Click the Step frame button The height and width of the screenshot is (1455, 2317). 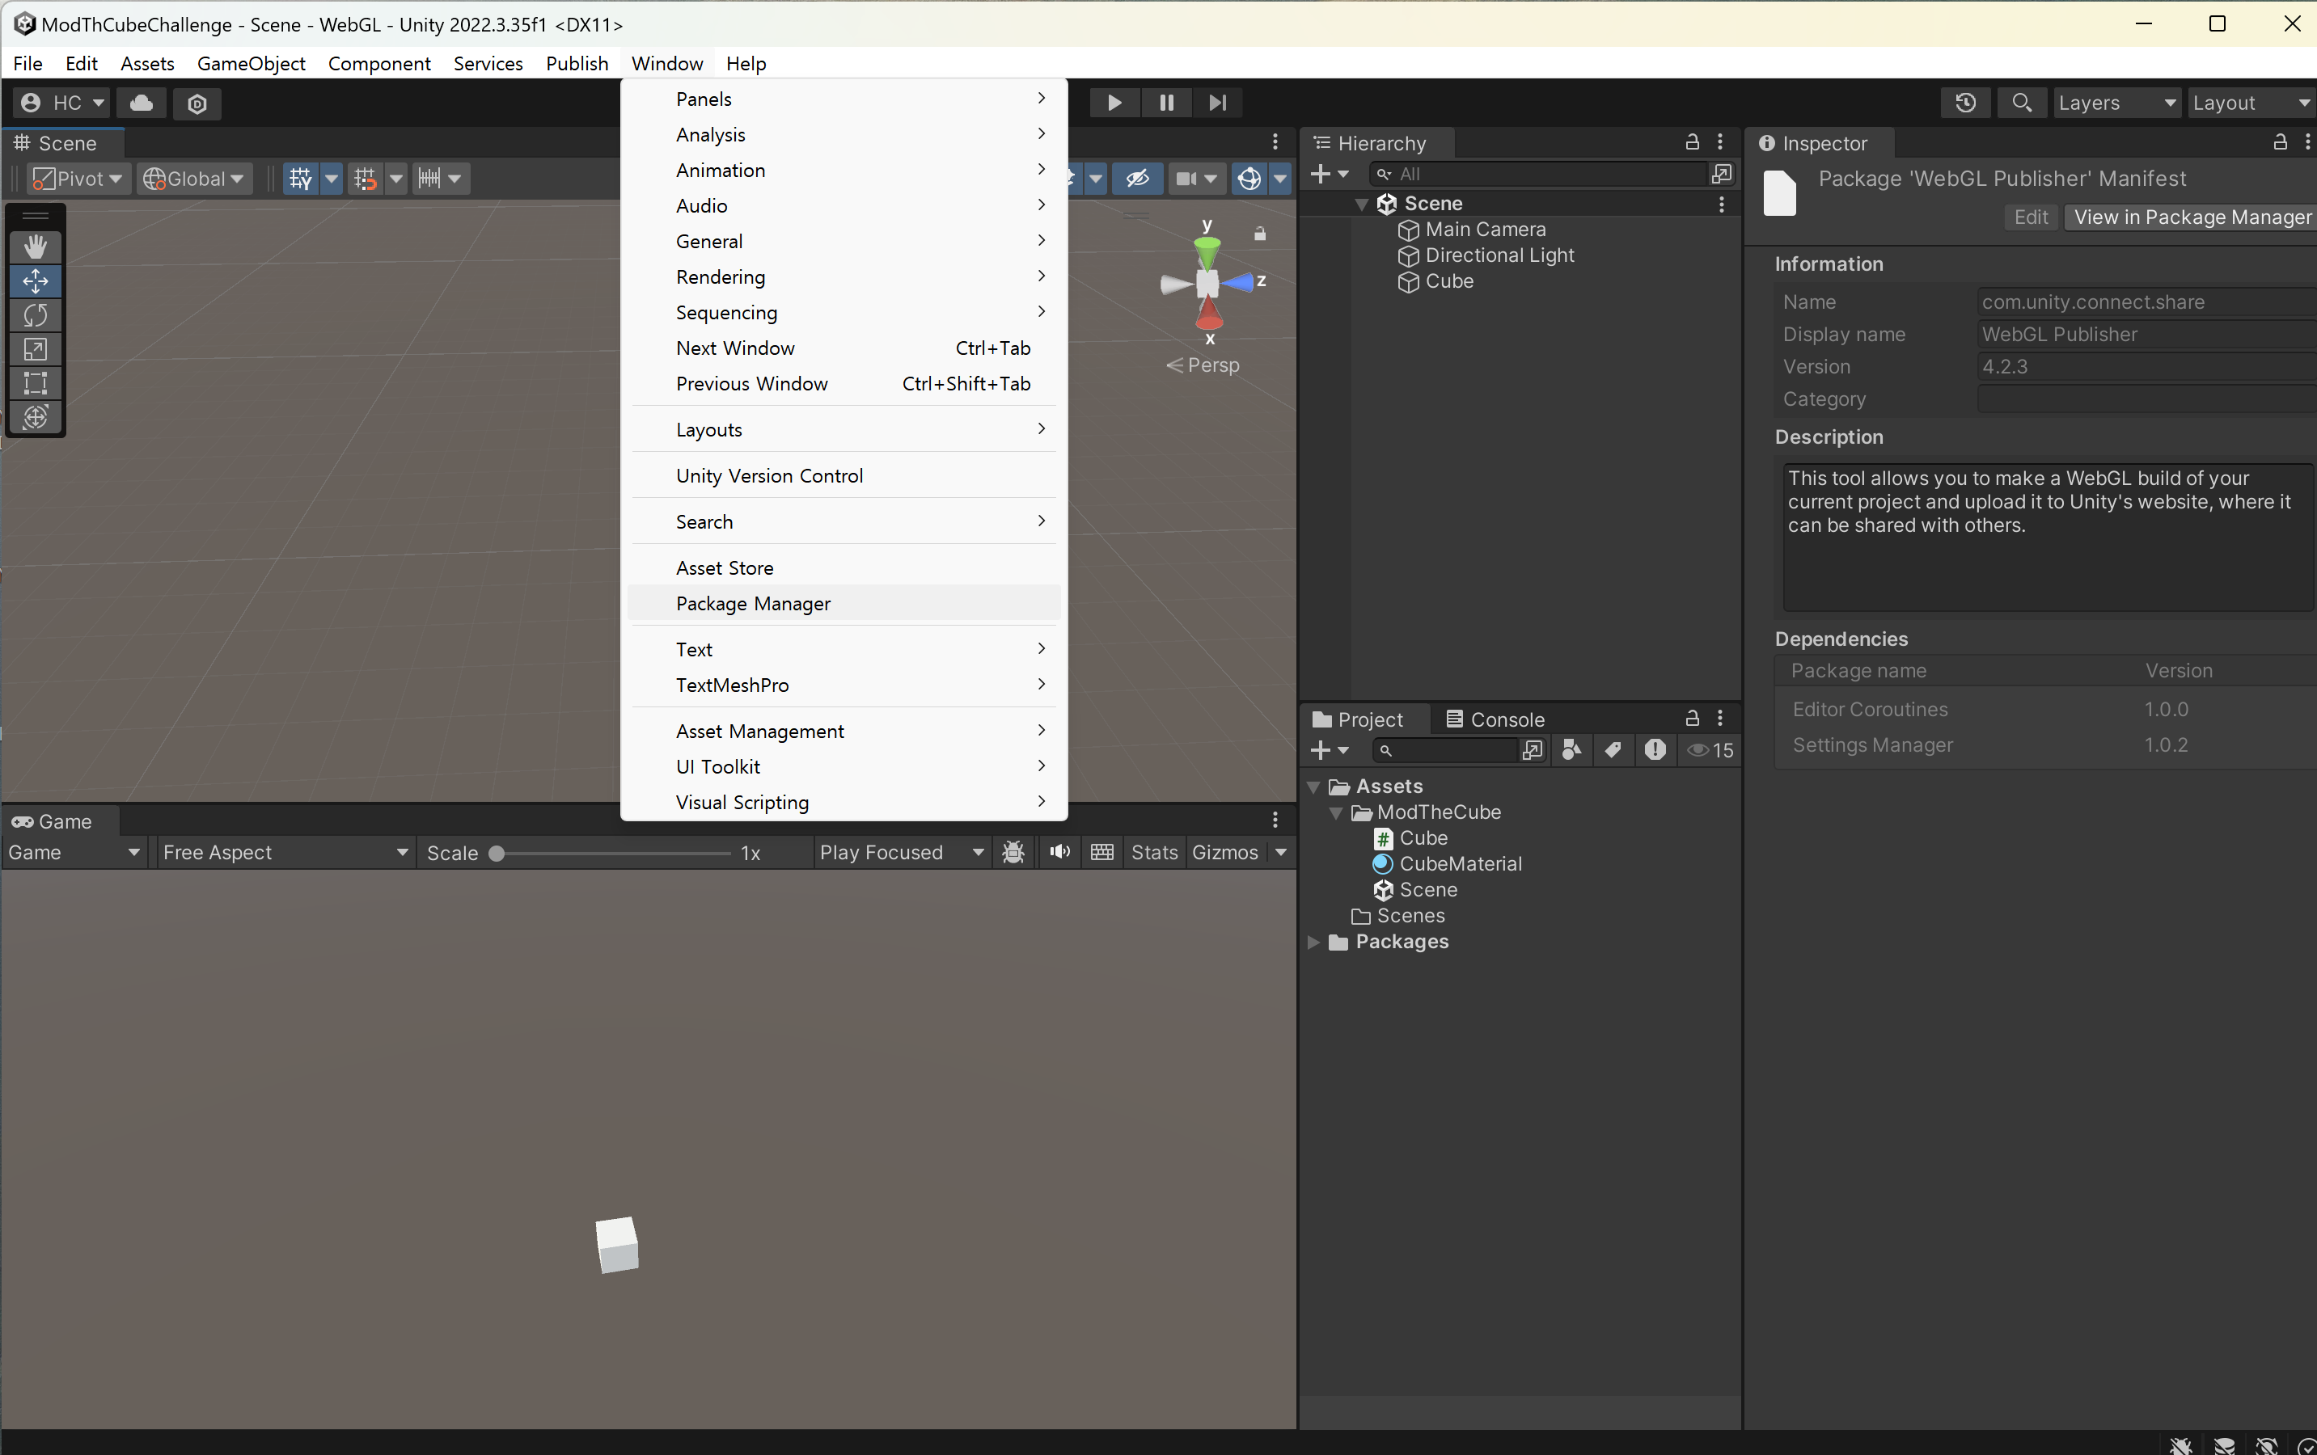click(1217, 103)
